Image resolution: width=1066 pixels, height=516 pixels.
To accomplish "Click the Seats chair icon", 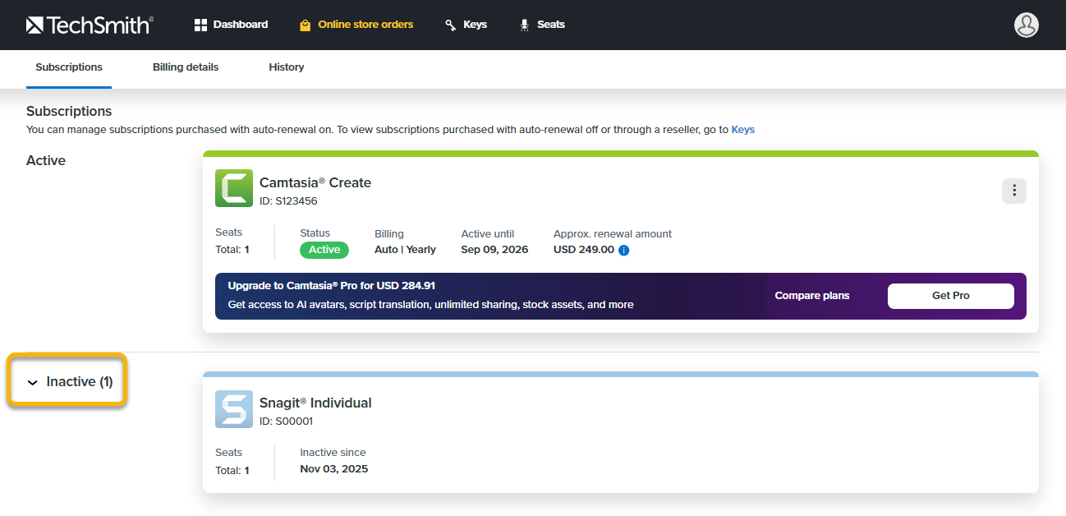I will pyautogui.click(x=524, y=25).
